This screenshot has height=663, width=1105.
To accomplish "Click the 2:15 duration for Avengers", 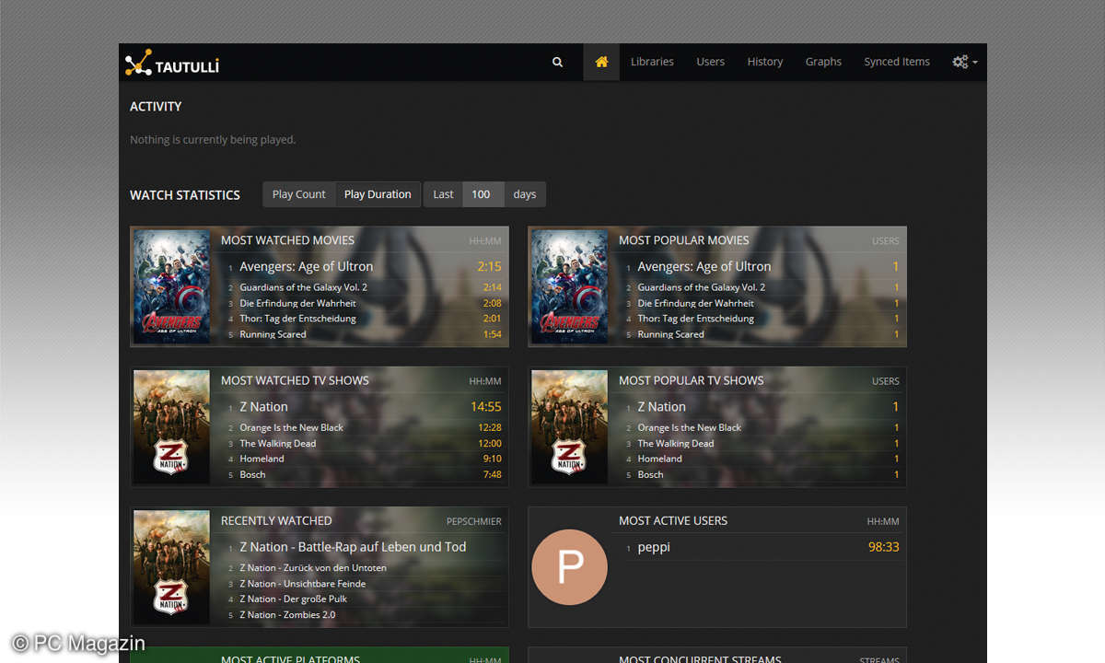I will point(489,266).
